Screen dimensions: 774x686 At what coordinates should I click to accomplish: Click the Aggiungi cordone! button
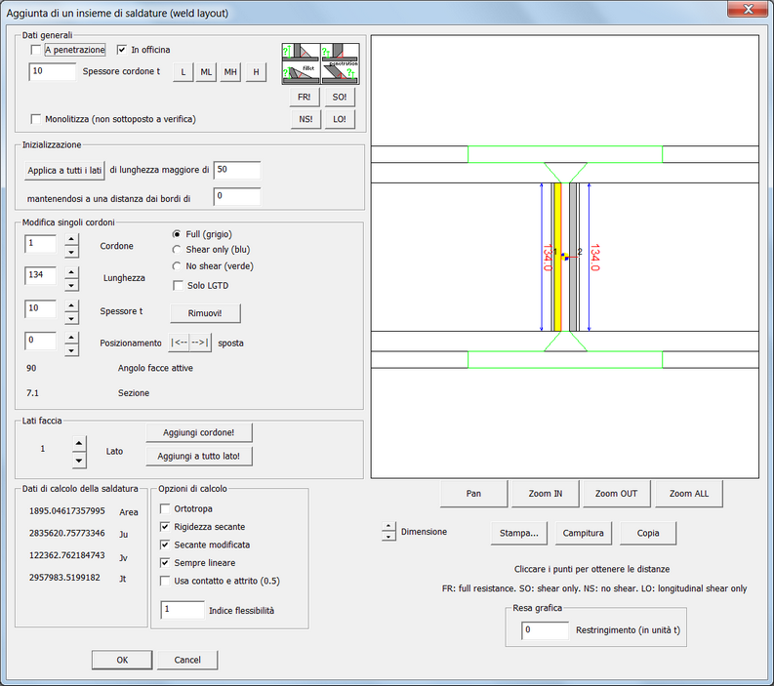click(198, 432)
